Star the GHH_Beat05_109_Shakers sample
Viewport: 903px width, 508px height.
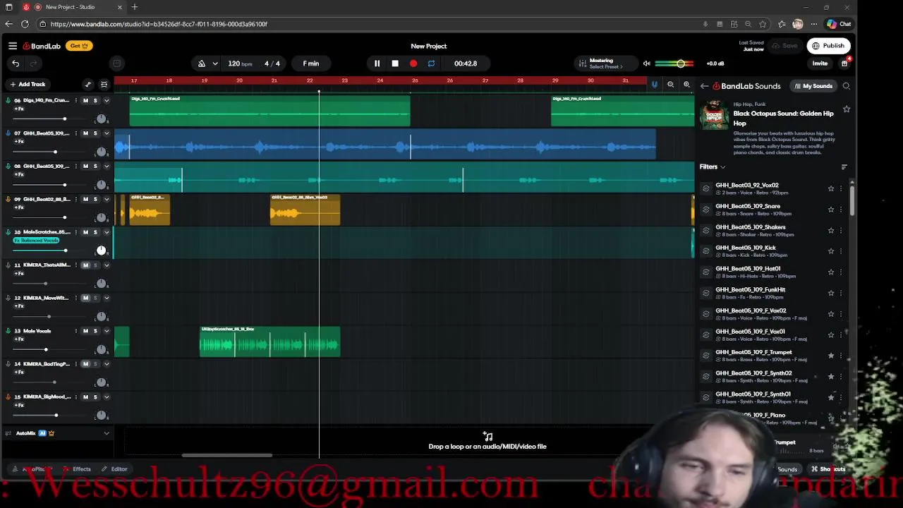(x=831, y=230)
